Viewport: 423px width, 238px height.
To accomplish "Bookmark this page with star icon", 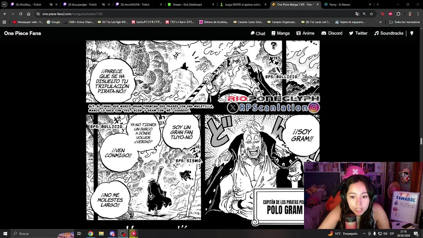I will tap(371, 14).
